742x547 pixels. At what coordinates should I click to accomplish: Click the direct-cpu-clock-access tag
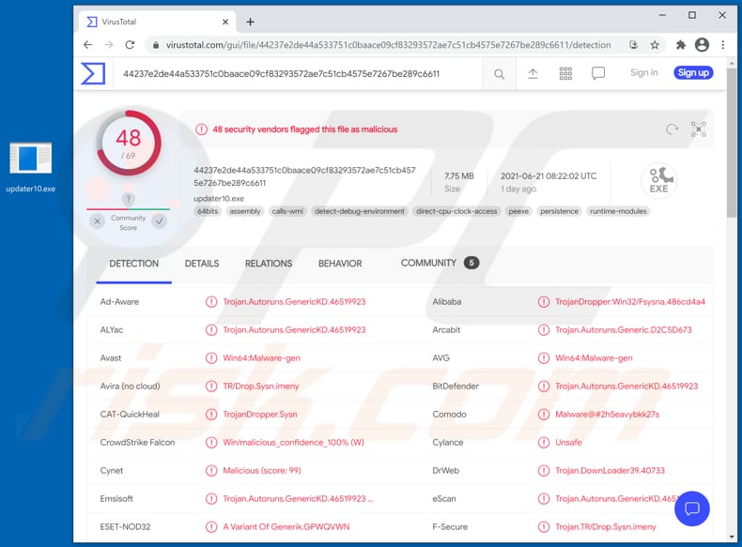click(x=456, y=211)
